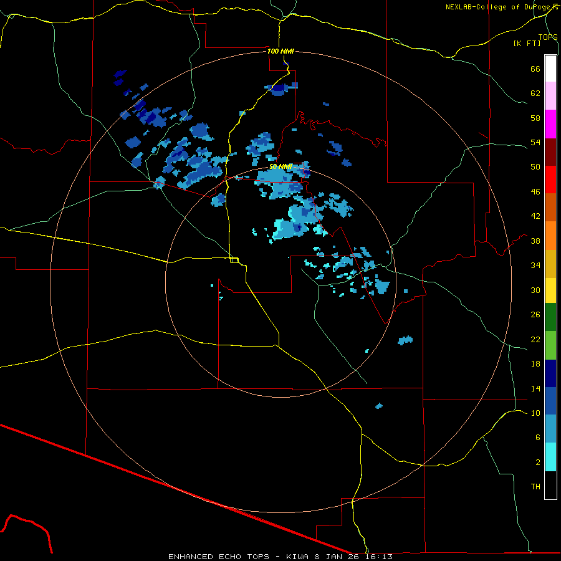Click the '34' legend value
The height and width of the screenshot is (561, 561).
click(535, 266)
